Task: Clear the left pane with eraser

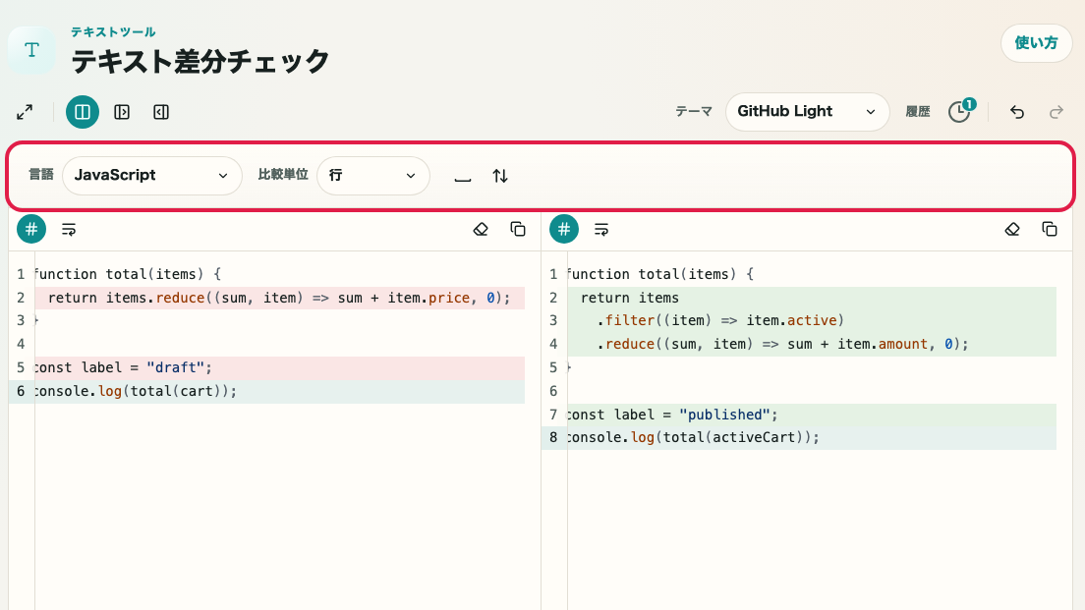Action: [481, 230]
